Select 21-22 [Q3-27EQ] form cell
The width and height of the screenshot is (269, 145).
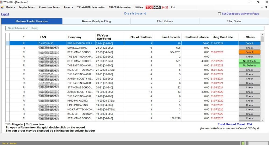pos(110,70)
